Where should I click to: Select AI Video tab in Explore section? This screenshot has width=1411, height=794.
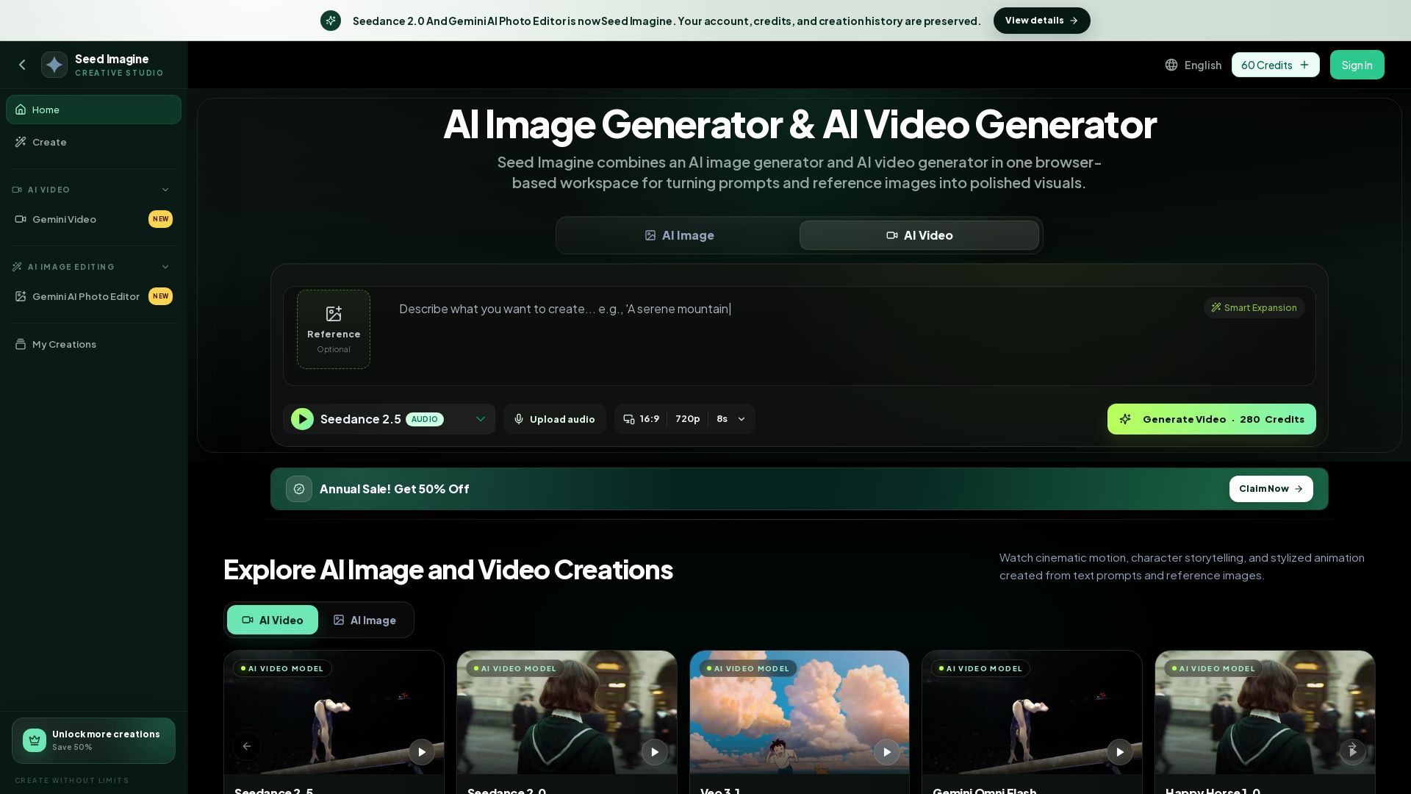click(x=273, y=620)
